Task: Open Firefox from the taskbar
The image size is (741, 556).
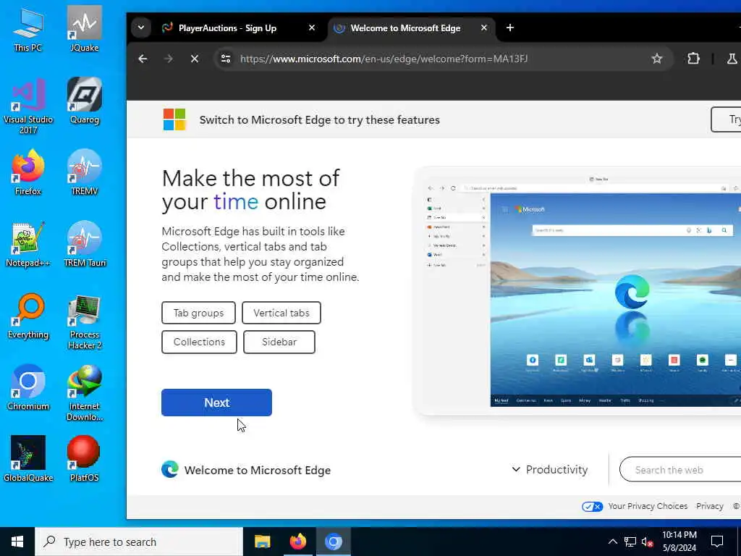Action: pyautogui.click(x=297, y=542)
